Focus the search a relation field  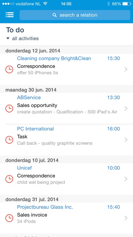point(75,15)
